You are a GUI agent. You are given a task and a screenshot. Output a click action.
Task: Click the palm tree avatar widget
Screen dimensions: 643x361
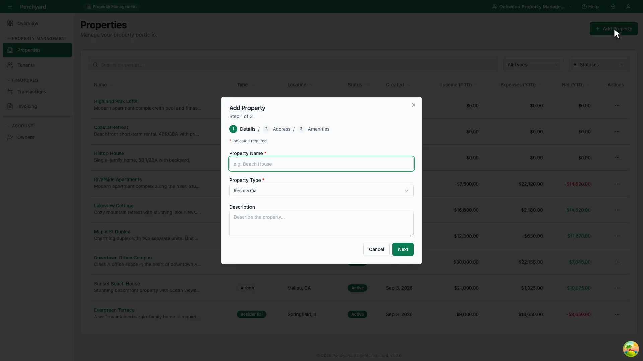(x=631, y=349)
